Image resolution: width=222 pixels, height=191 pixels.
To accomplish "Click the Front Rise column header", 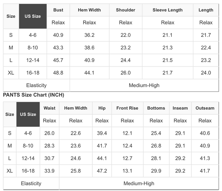I will click(127, 108).
